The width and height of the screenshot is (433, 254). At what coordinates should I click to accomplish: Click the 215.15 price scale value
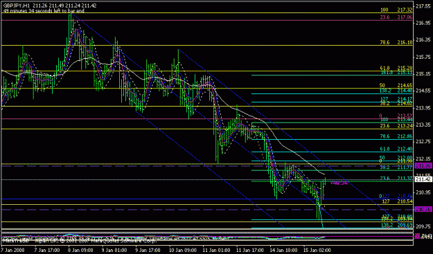tap(423, 74)
